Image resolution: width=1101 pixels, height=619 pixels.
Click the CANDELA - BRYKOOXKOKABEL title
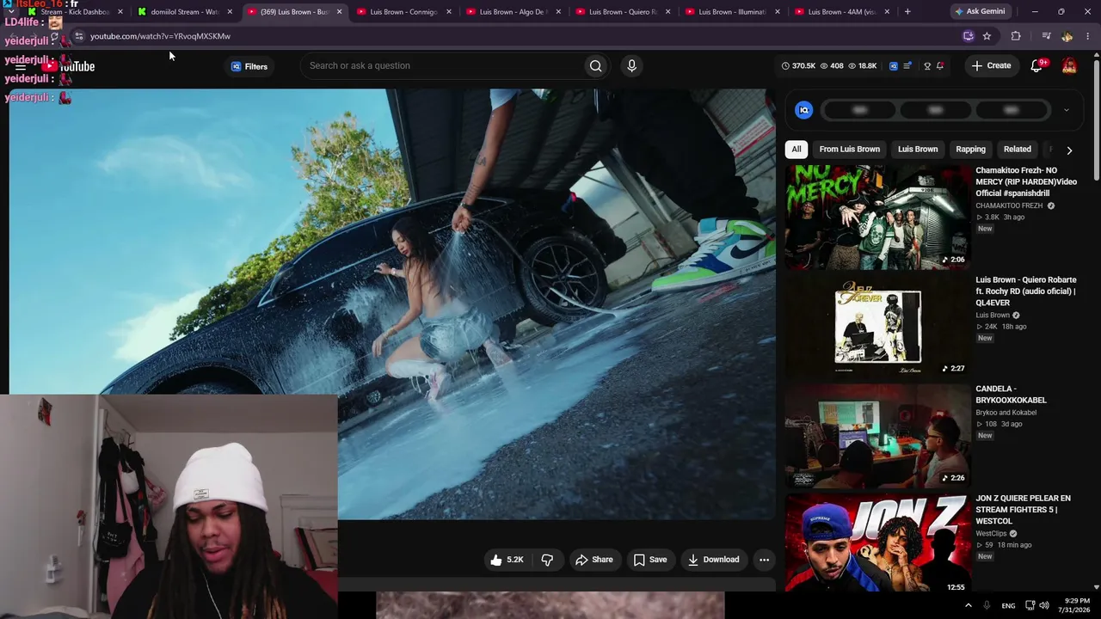(1011, 395)
